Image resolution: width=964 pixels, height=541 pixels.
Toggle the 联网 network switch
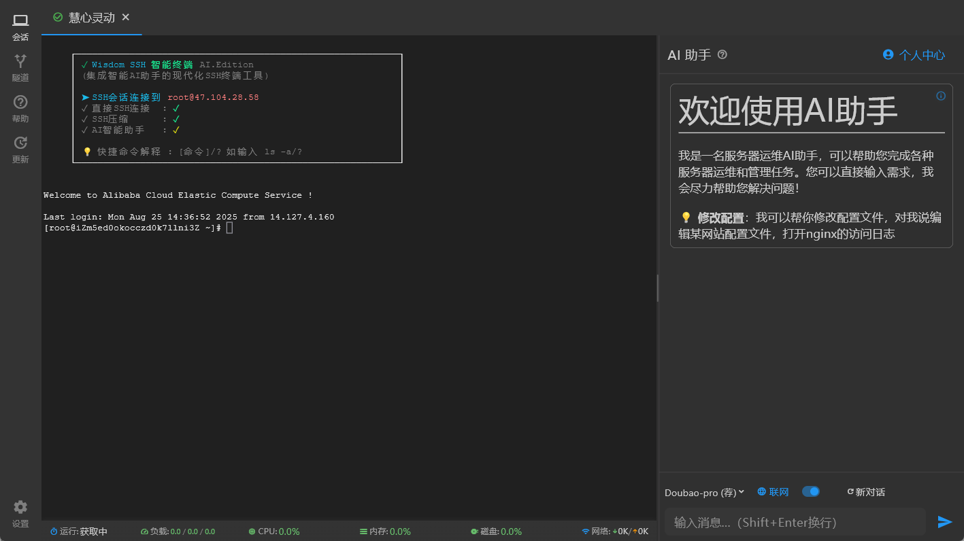pos(811,491)
